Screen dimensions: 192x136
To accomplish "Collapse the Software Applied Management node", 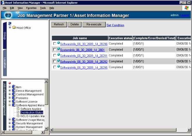I will pyautogui.click(x=10, y=105).
